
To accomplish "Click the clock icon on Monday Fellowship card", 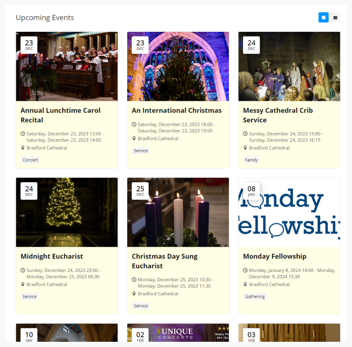I will (x=245, y=270).
